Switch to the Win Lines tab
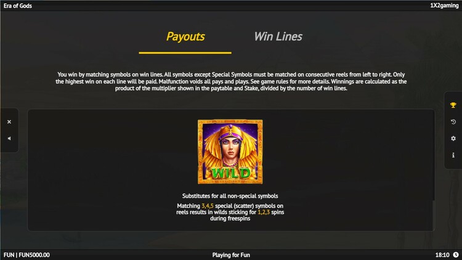 click(x=278, y=36)
